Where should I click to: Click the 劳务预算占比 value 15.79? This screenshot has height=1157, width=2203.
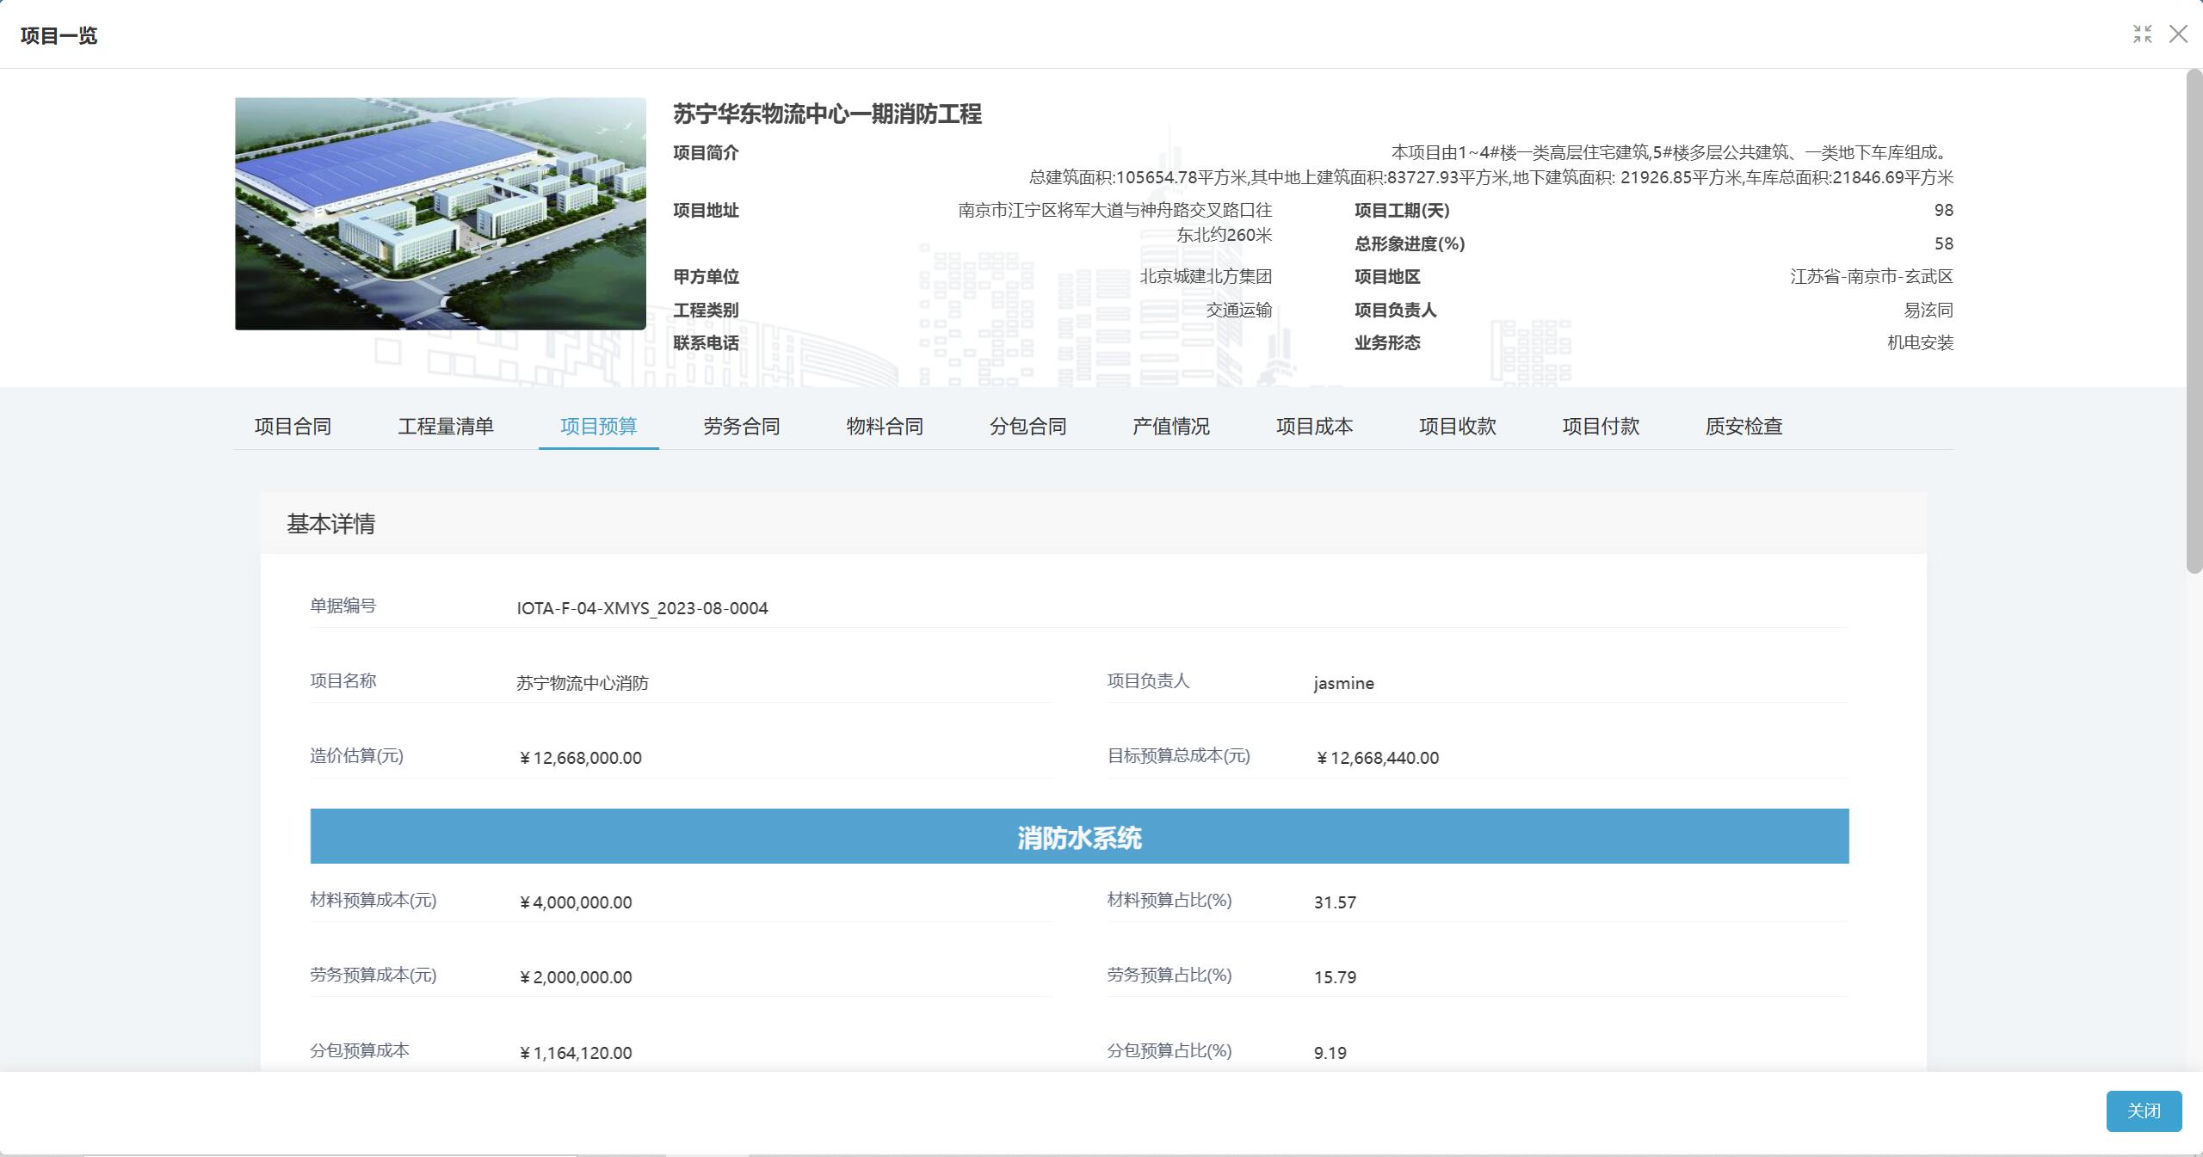click(1335, 977)
